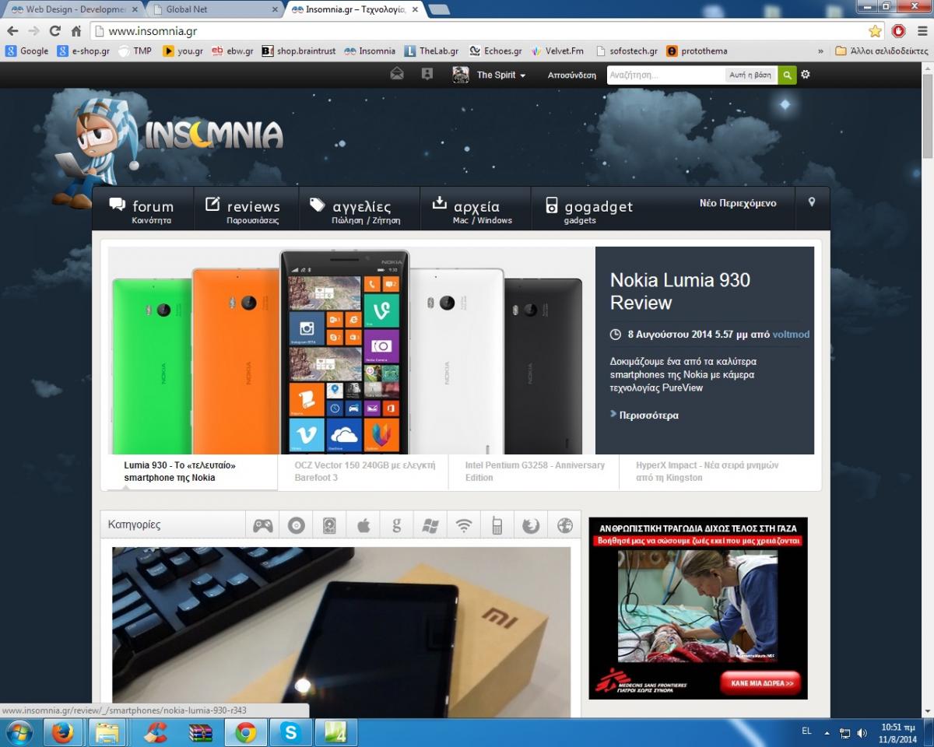Click the Chrome home button
This screenshot has width=934, height=747.
tap(76, 31)
